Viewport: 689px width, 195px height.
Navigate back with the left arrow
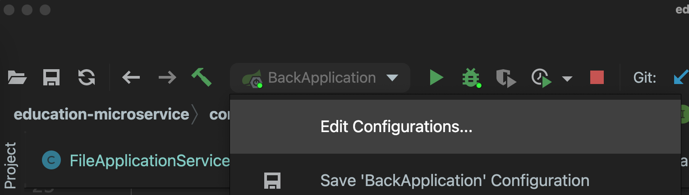coord(131,78)
